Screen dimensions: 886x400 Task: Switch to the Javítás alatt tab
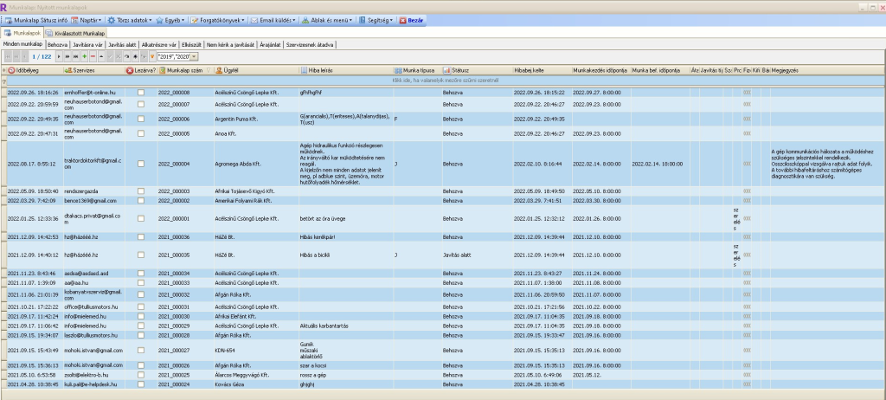[x=123, y=43]
